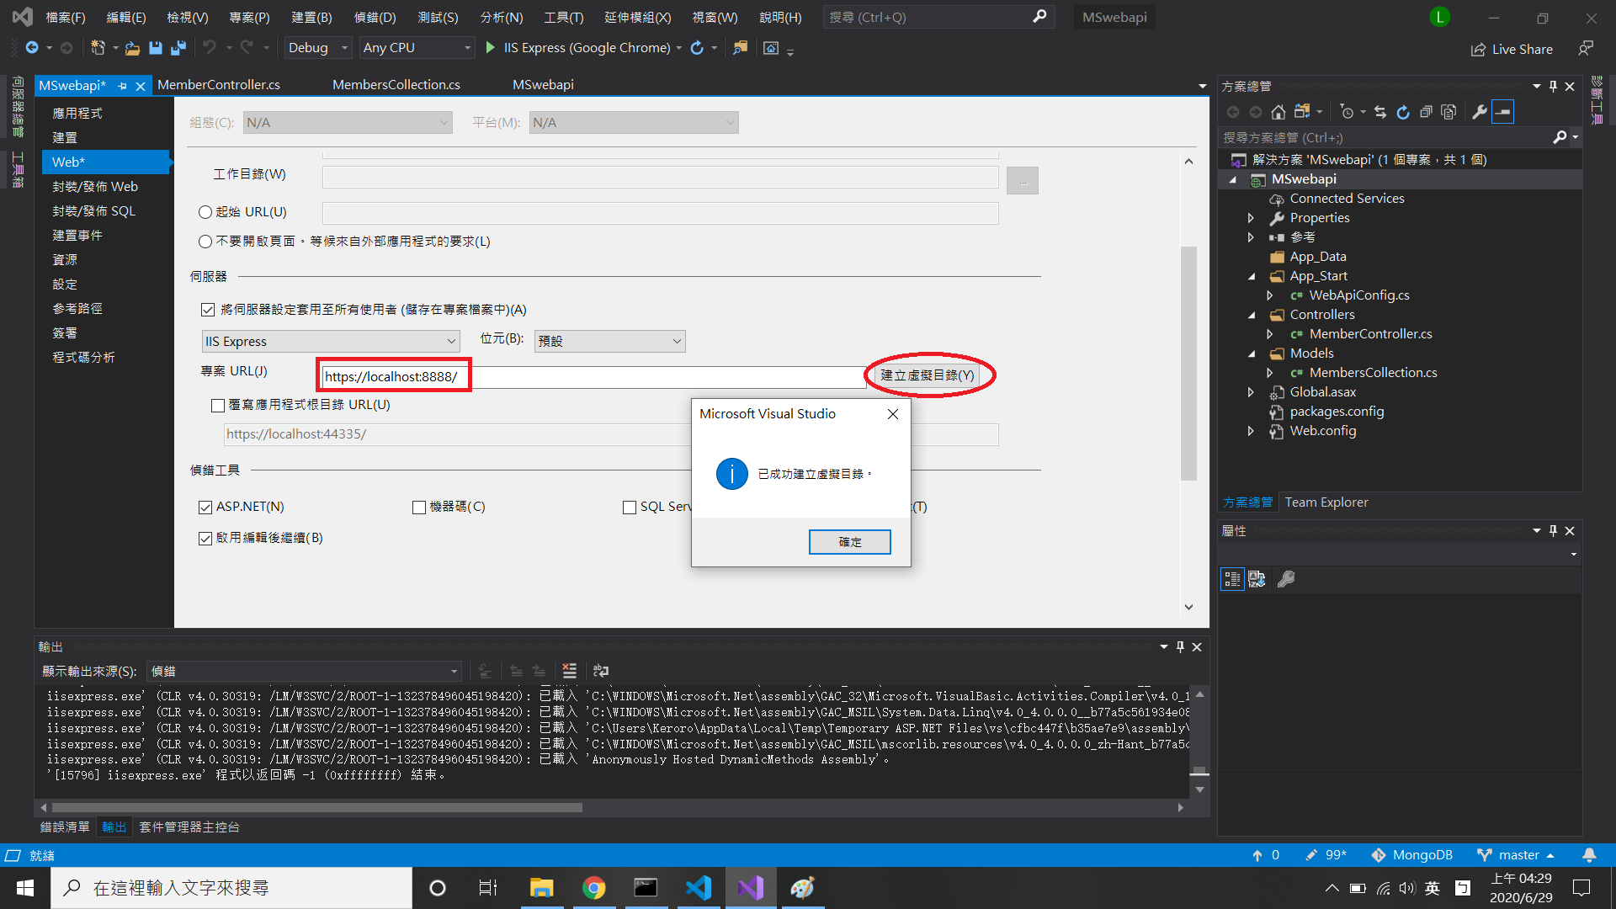Open Visual Studio Code from taskbar
Viewport: 1616px width, 909px height.
click(698, 888)
